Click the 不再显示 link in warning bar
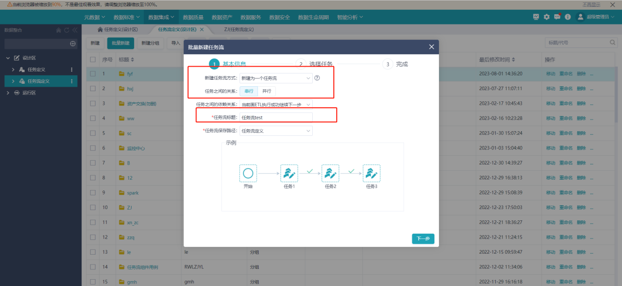Image resolution: width=622 pixels, height=286 pixels. click(591, 4)
